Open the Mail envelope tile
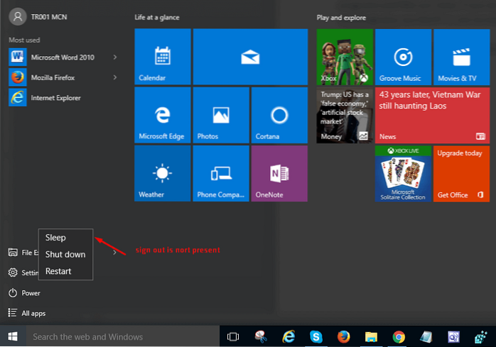This screenshot has height=347, width=496. pos(249,55)
